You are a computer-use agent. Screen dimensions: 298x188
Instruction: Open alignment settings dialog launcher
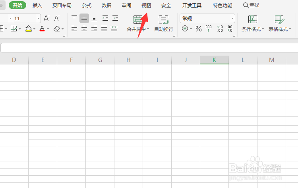tap(174, 35)
